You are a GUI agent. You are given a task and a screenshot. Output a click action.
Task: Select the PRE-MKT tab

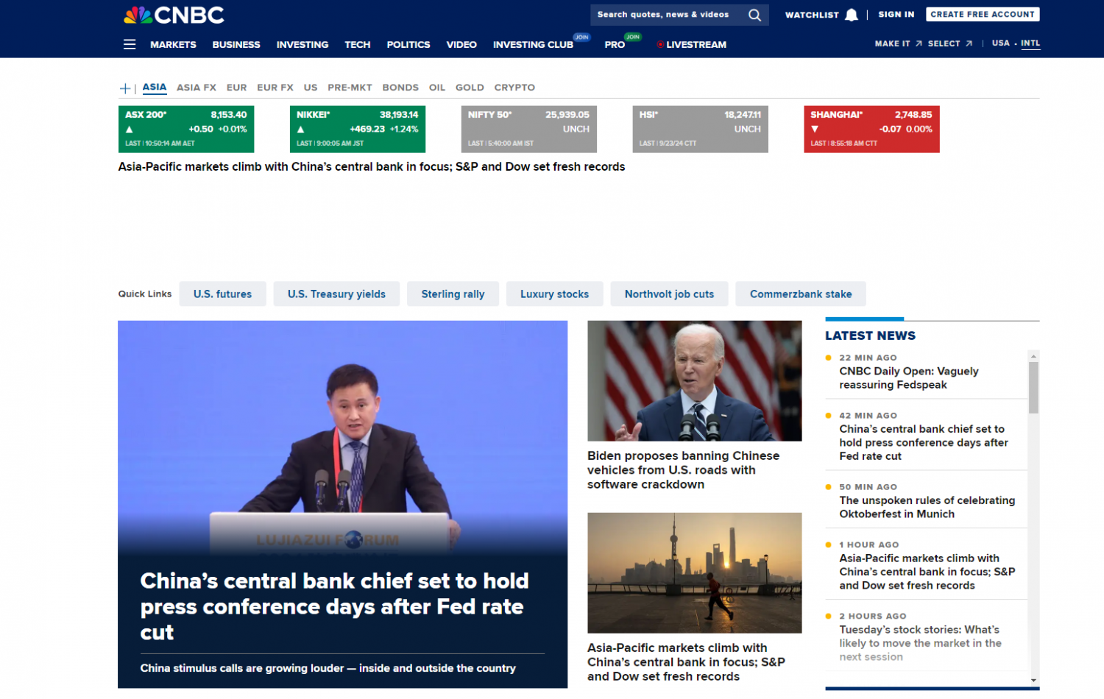pos(350,88)
